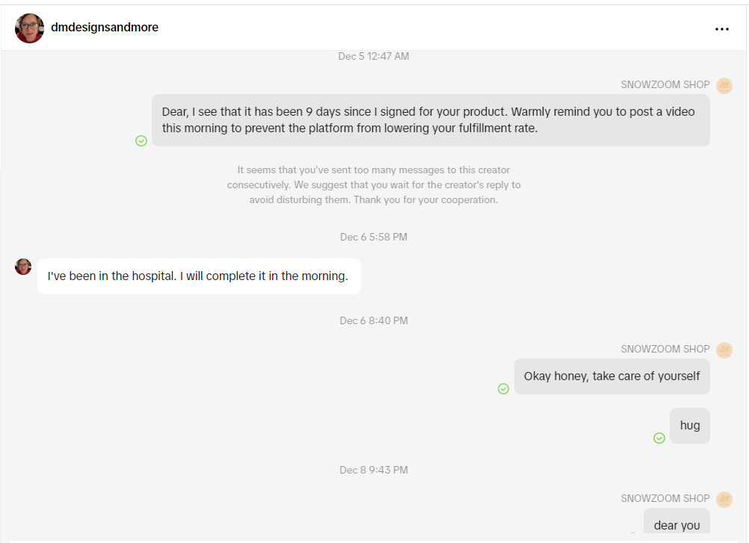Image resolution: width=749 pixels, height=543 pixels.
Task: Click the creator's small avatar beside hospital message
Action: pyautogui.click(x=23, y=267)
